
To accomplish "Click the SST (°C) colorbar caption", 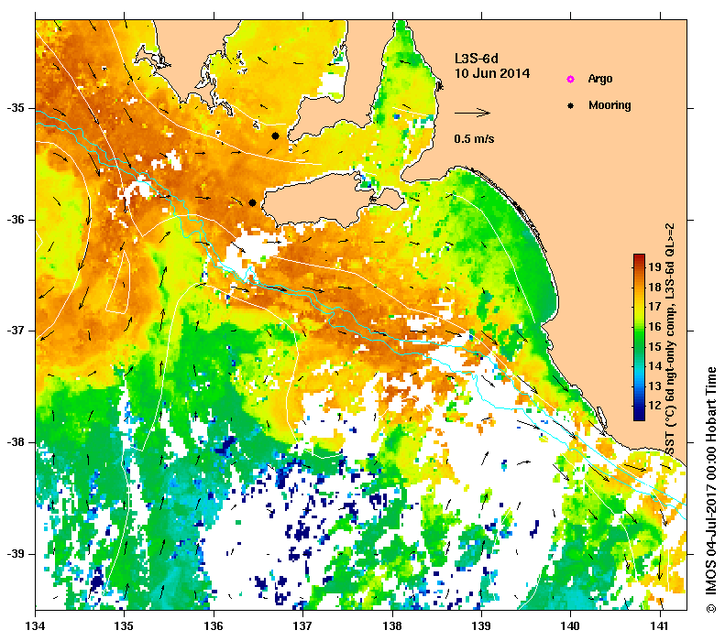I will [670, 339].
